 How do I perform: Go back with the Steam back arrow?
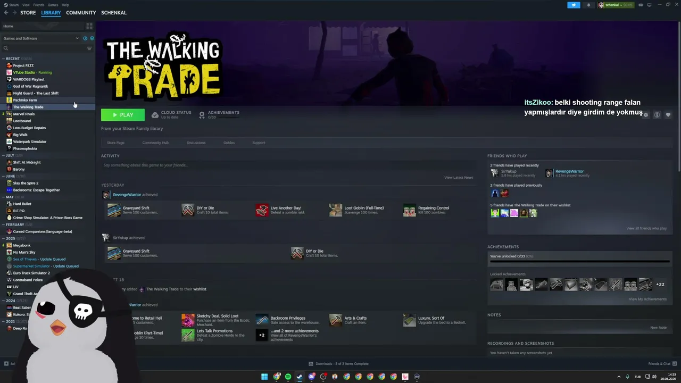pyautogui.click(x=6, y=13)
